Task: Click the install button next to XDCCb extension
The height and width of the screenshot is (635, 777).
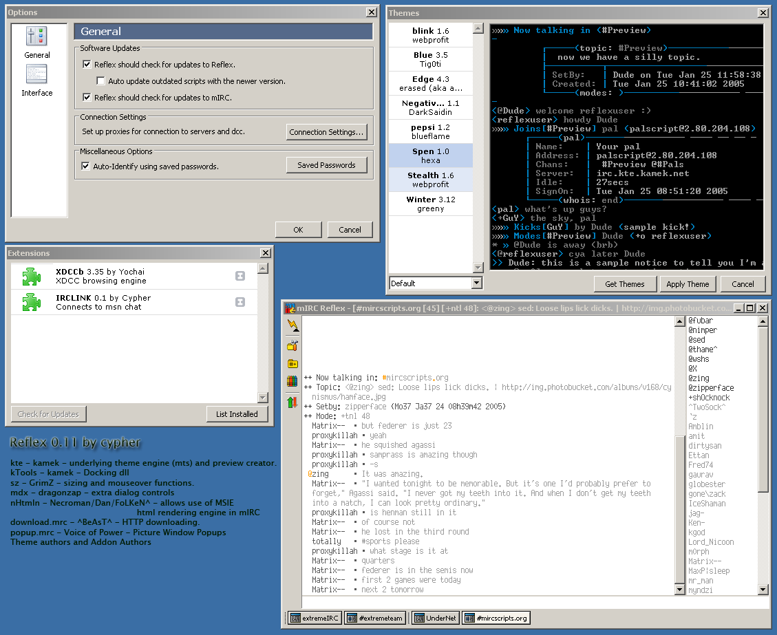Action: click(240, 276)
